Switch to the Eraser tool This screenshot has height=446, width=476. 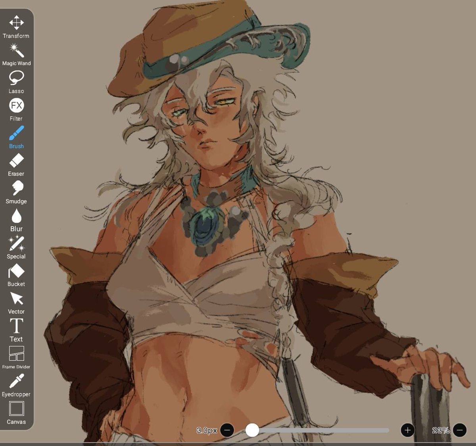(16, 165)
